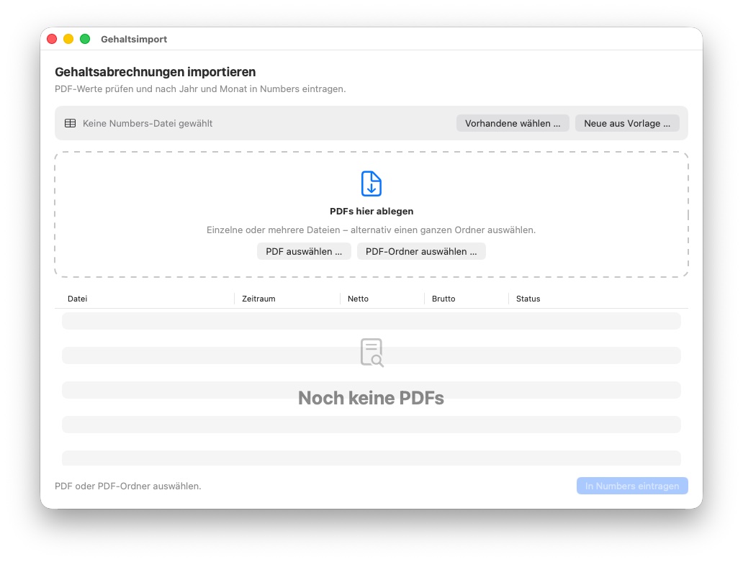Click the gray document search placeholder icon
Screen dimensions: 743x562
tap(371, 353)
